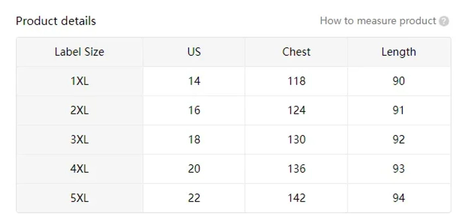
Task: Click length value 90 cell
Action: [x=399, y=81]
